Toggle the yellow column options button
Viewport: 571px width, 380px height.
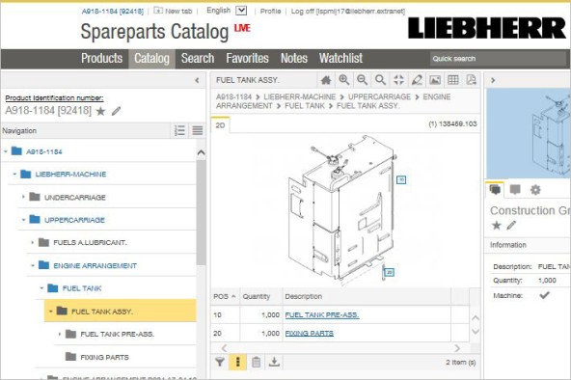(238, 362)
